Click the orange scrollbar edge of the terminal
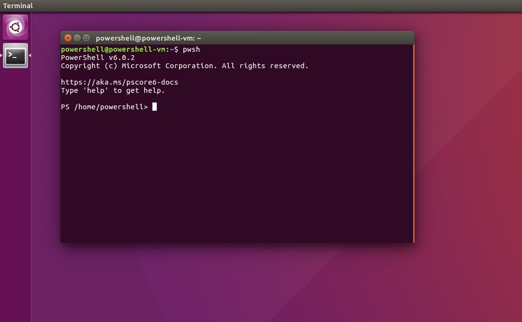This screenshot has height=322, width=522. coord(414,145)
